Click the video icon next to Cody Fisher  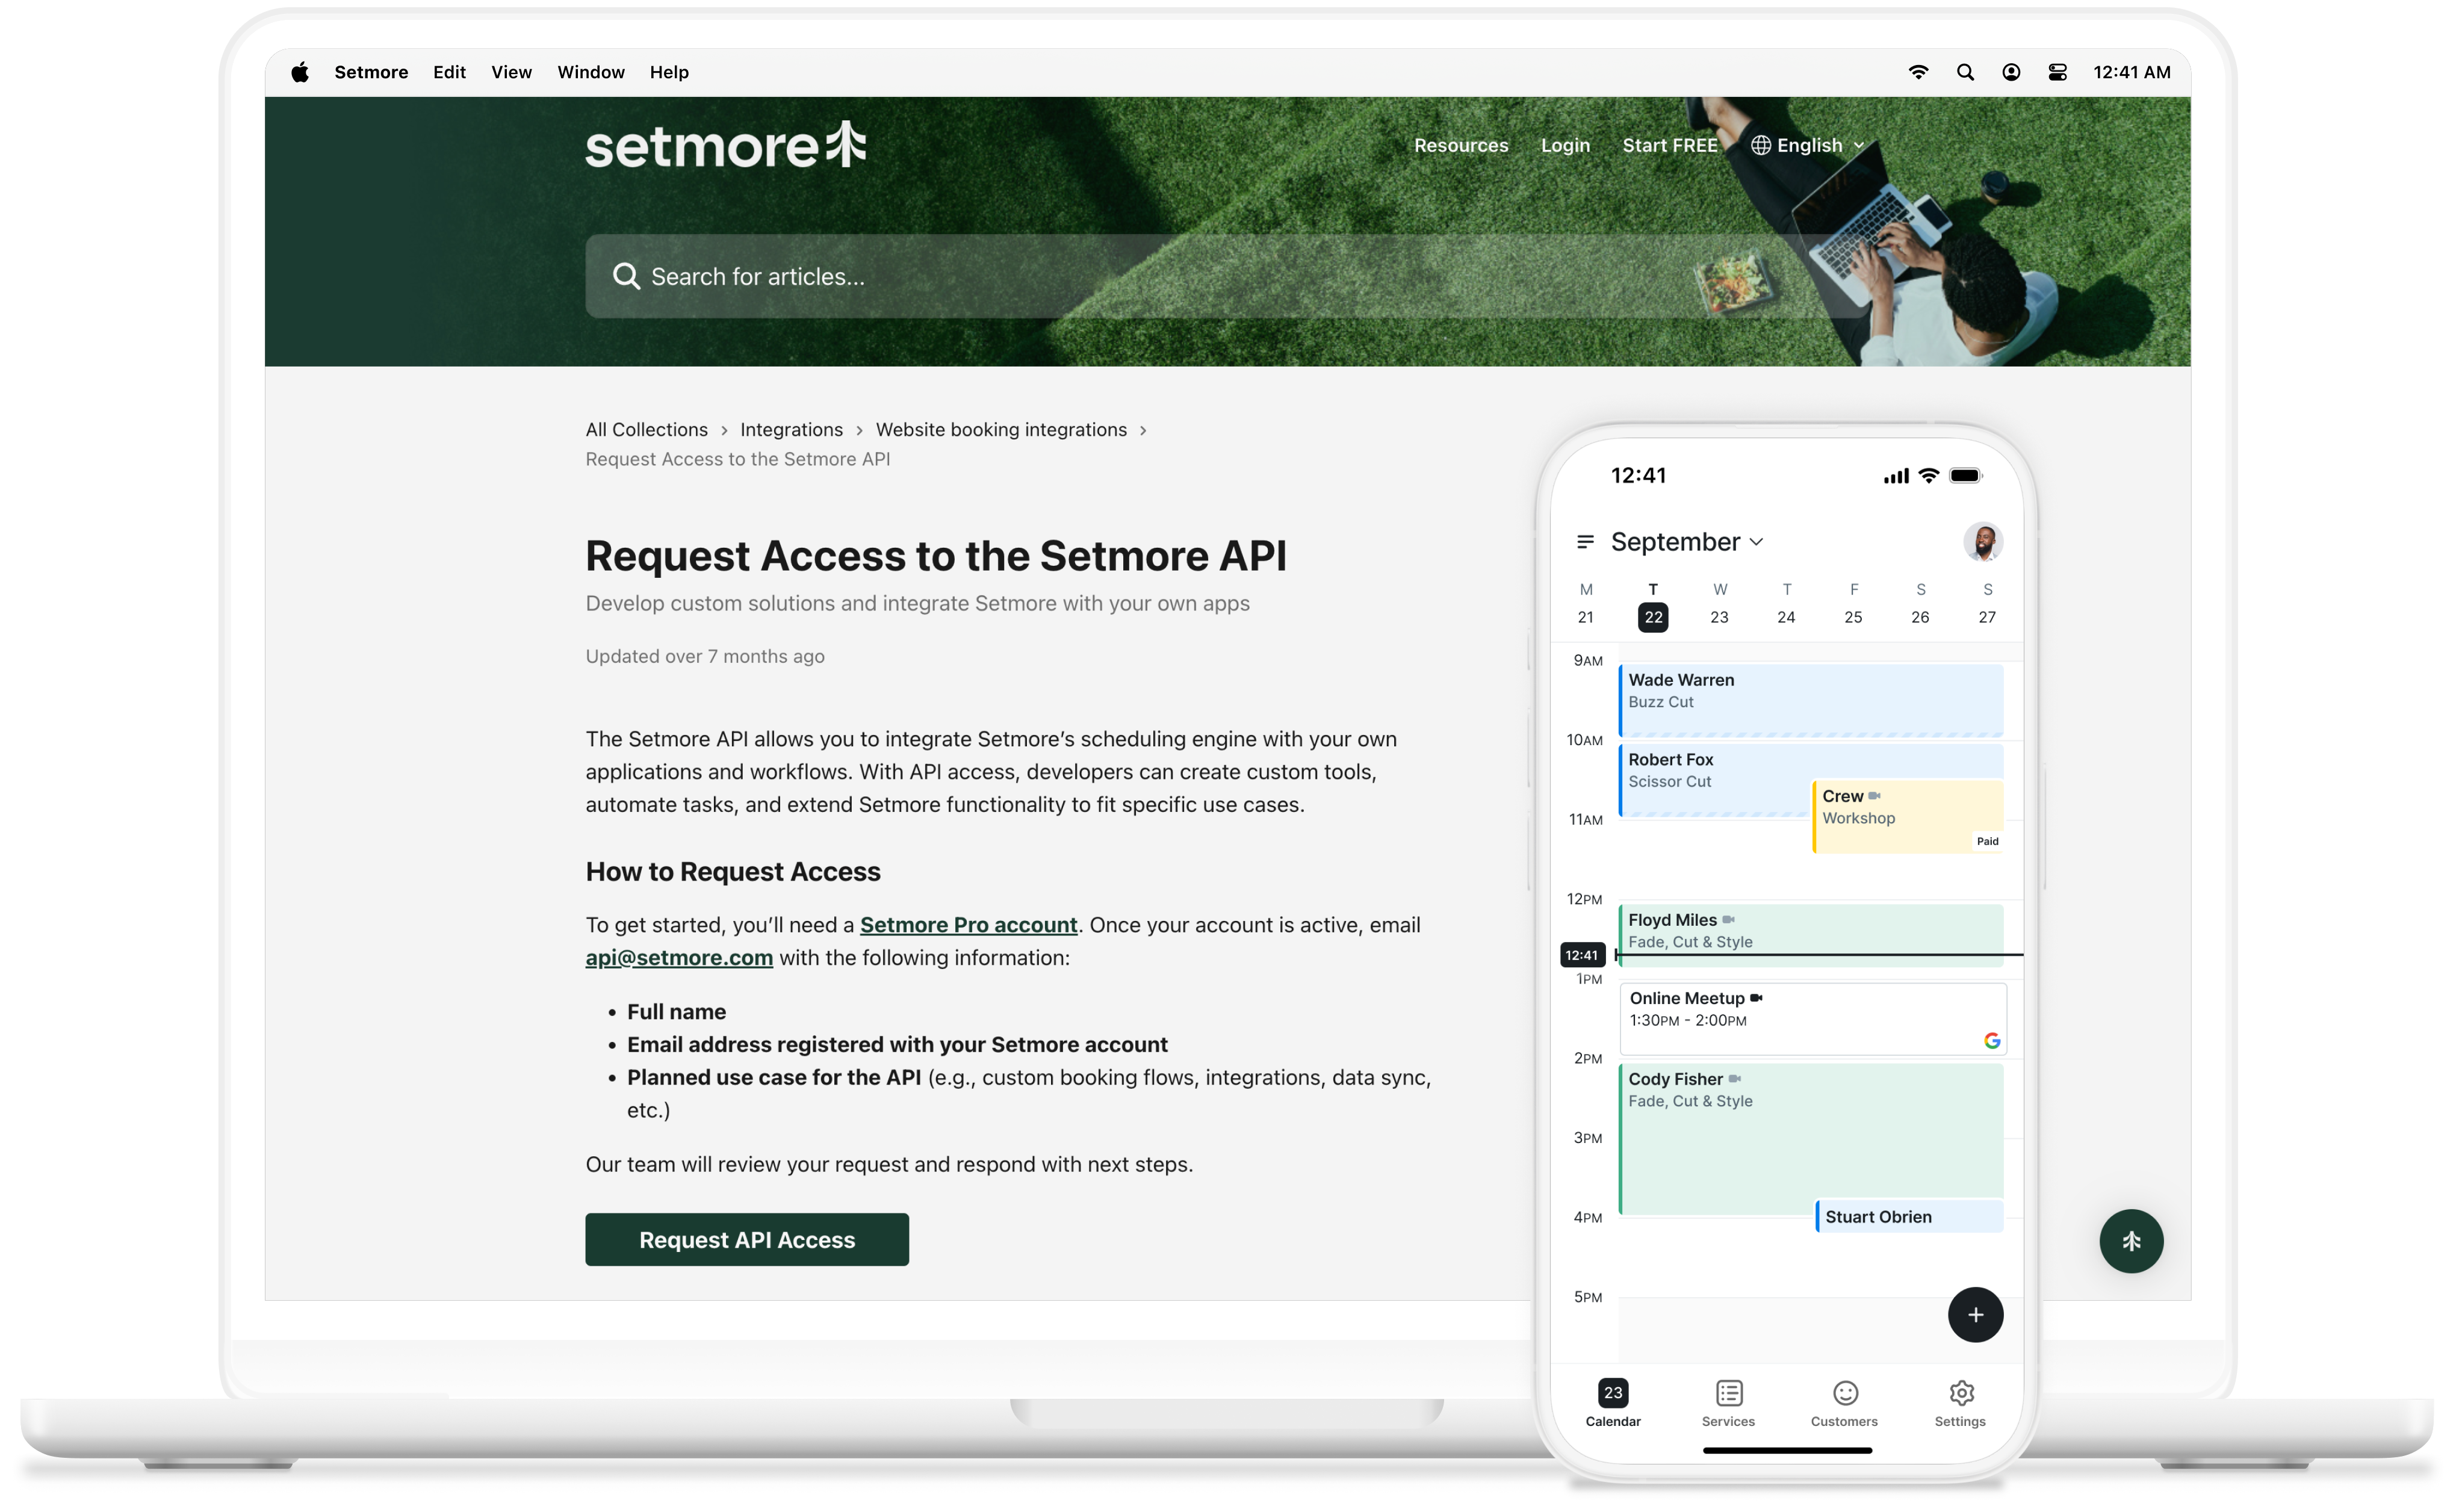(1735, 1079)
